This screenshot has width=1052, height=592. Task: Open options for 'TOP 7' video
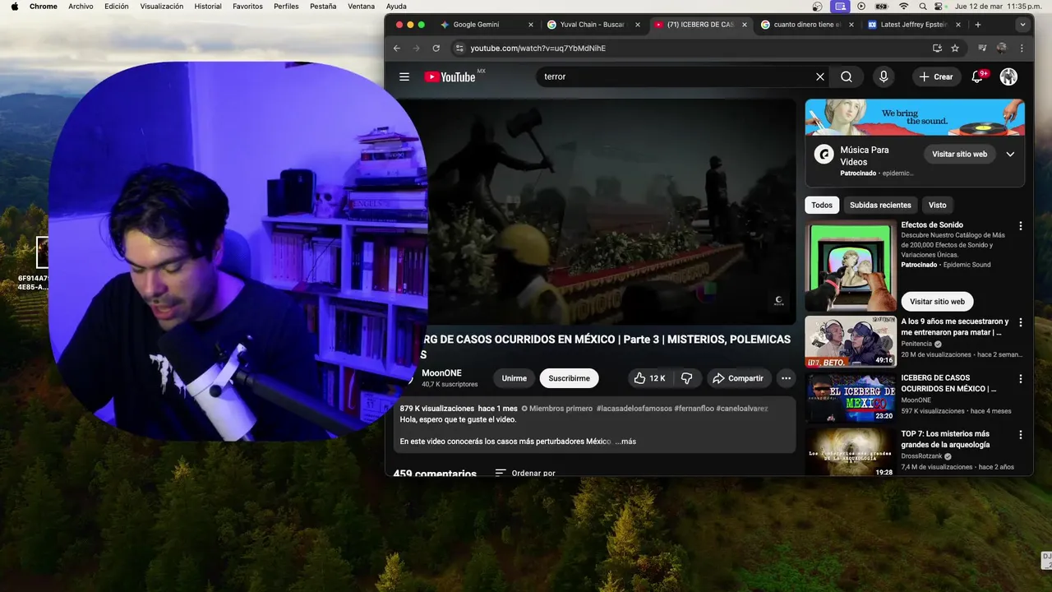1021,434
